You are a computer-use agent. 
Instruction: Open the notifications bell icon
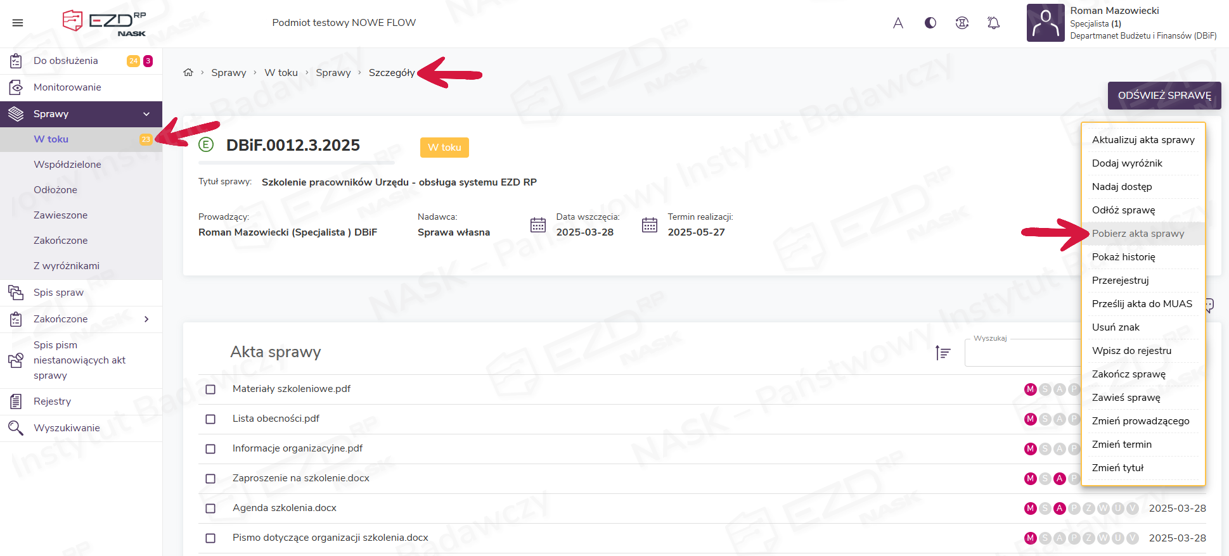point(993,23)
